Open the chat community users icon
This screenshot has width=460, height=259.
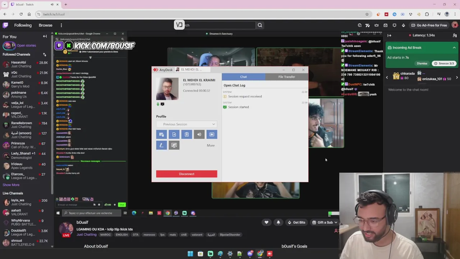(x=455, y=35)
